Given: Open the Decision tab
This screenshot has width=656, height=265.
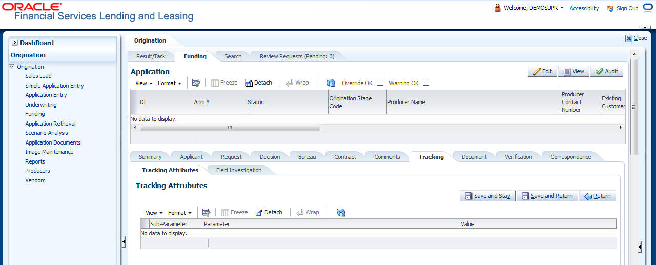Looking at the screenshot, I should tap(270, 157).
